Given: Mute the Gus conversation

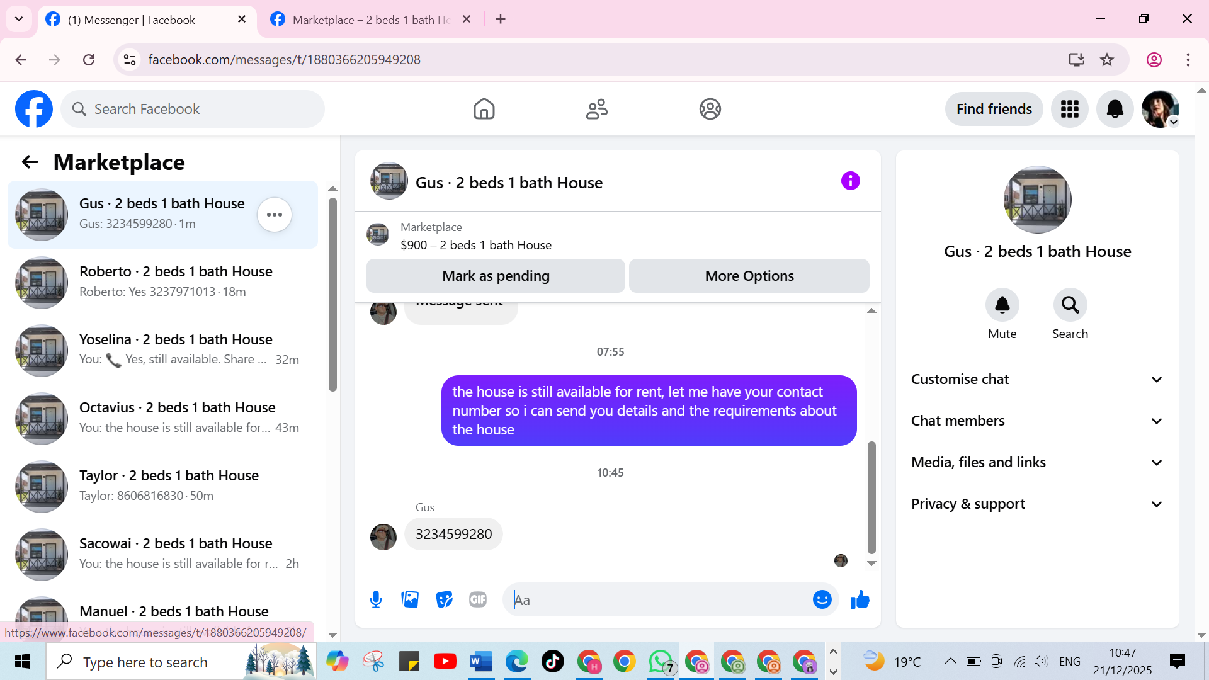Looking at the screenshot, I should [1002, 305].
